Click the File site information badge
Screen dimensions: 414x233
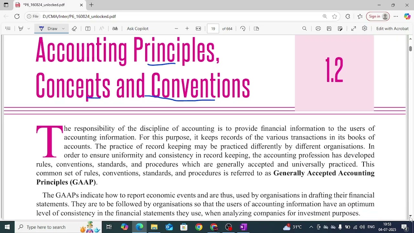[33, 16]
